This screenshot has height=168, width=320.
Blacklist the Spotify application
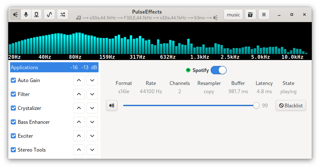291,105
